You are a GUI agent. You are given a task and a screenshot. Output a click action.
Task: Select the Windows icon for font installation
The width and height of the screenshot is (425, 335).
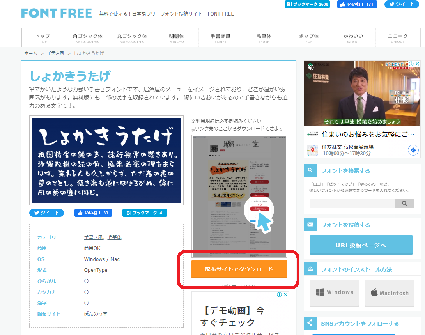[334, 292]
